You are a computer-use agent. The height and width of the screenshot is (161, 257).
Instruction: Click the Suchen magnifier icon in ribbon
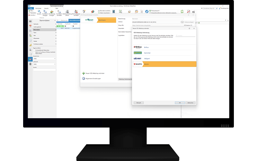point(39,12)
